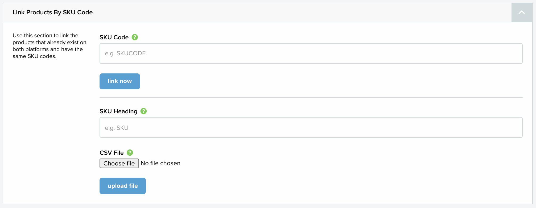This screenshot has height=208, width=536.
Task: Click the SKU Code field label
Action: point(114,38)
